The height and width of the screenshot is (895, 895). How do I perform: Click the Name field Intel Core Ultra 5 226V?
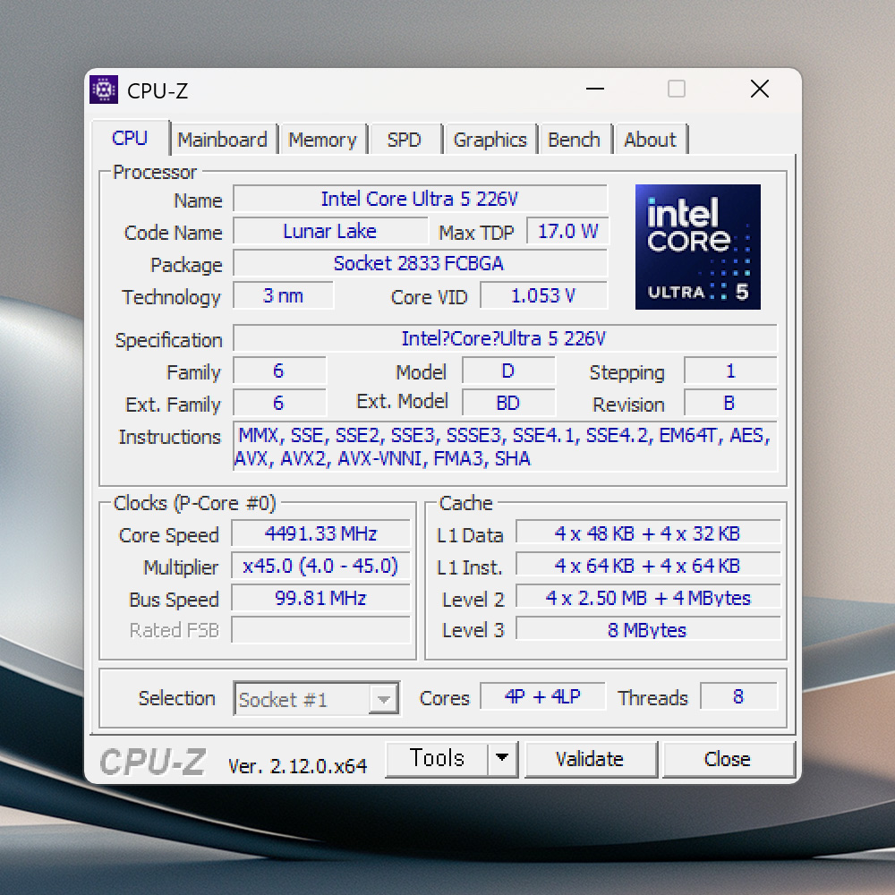tap(420, 199)
